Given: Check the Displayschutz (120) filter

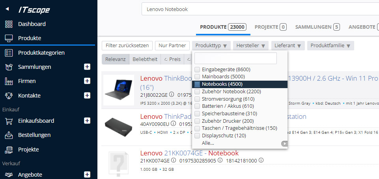Looking at the screenshot, I should tap(197, 136).
